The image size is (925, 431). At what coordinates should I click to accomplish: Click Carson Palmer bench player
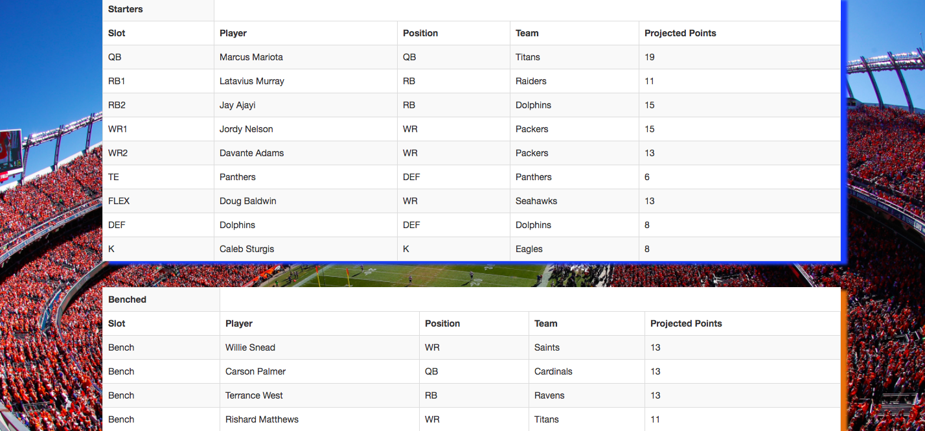255,371
